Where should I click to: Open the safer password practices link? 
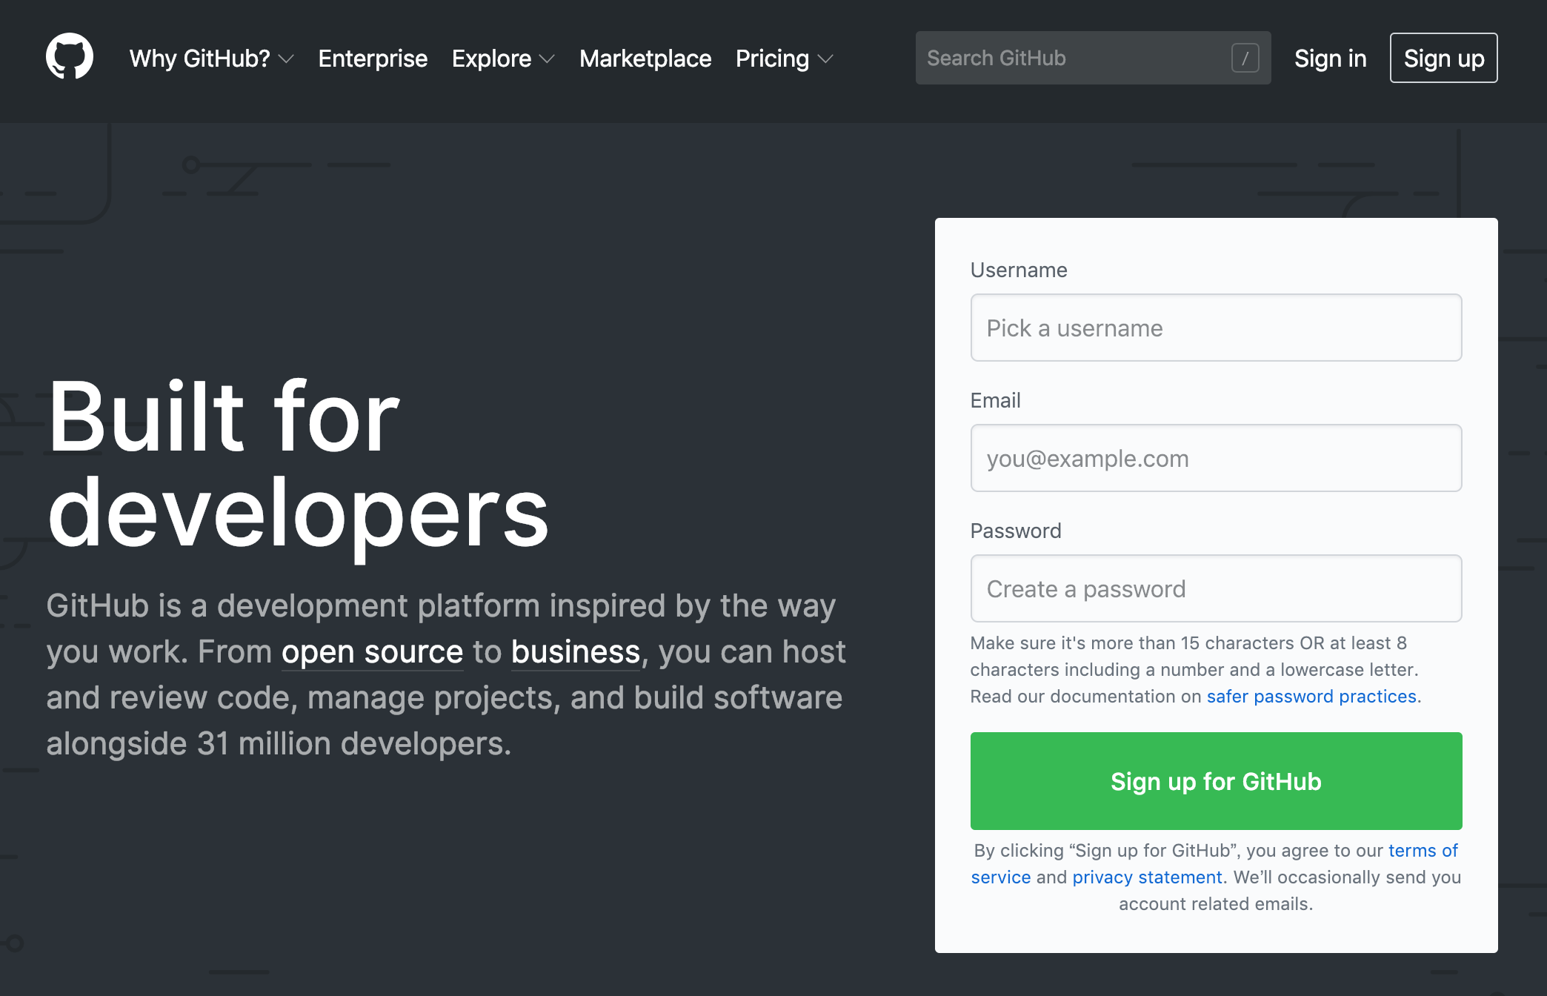point(1311,697)
